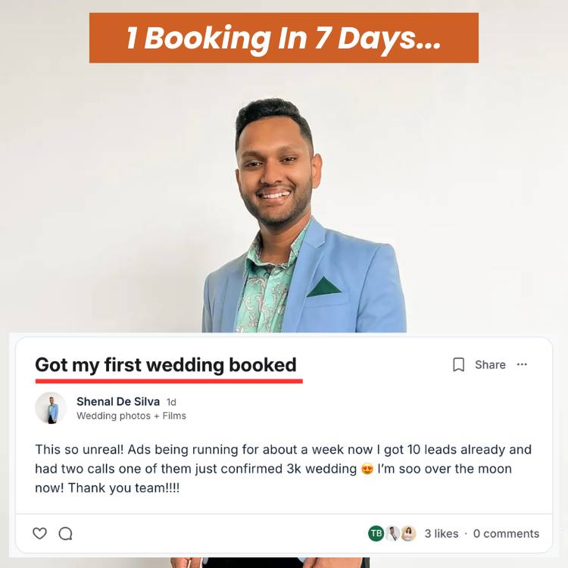Click the post body text about ads
The width and height of the screenshot is (568, 568).
(283, 469)
